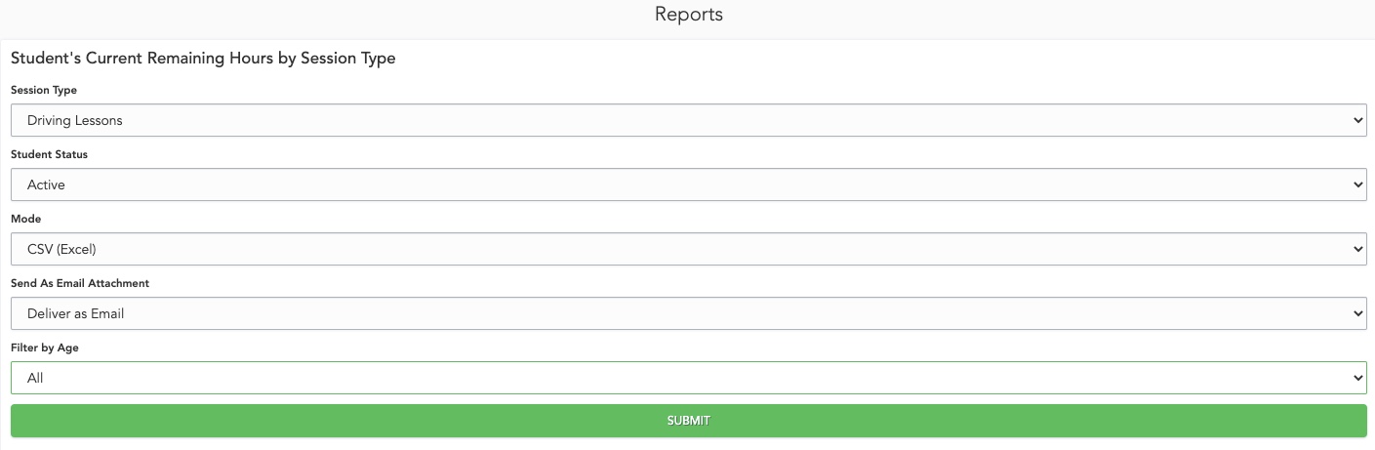The height and width of the screenshot is (450, 1375).
Task: Select the CSV (Excel) value text
Action: coord(61,249)
